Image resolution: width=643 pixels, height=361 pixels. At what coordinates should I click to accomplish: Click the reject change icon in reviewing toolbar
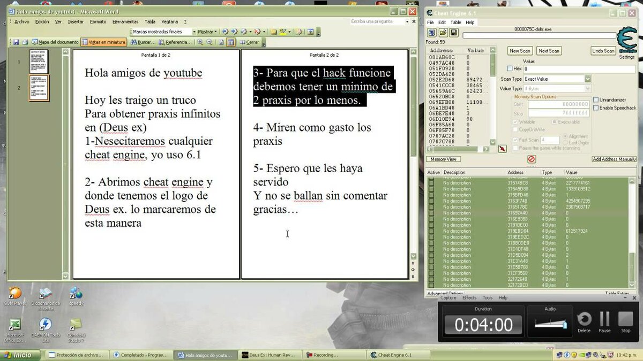(x=257, y=32)
